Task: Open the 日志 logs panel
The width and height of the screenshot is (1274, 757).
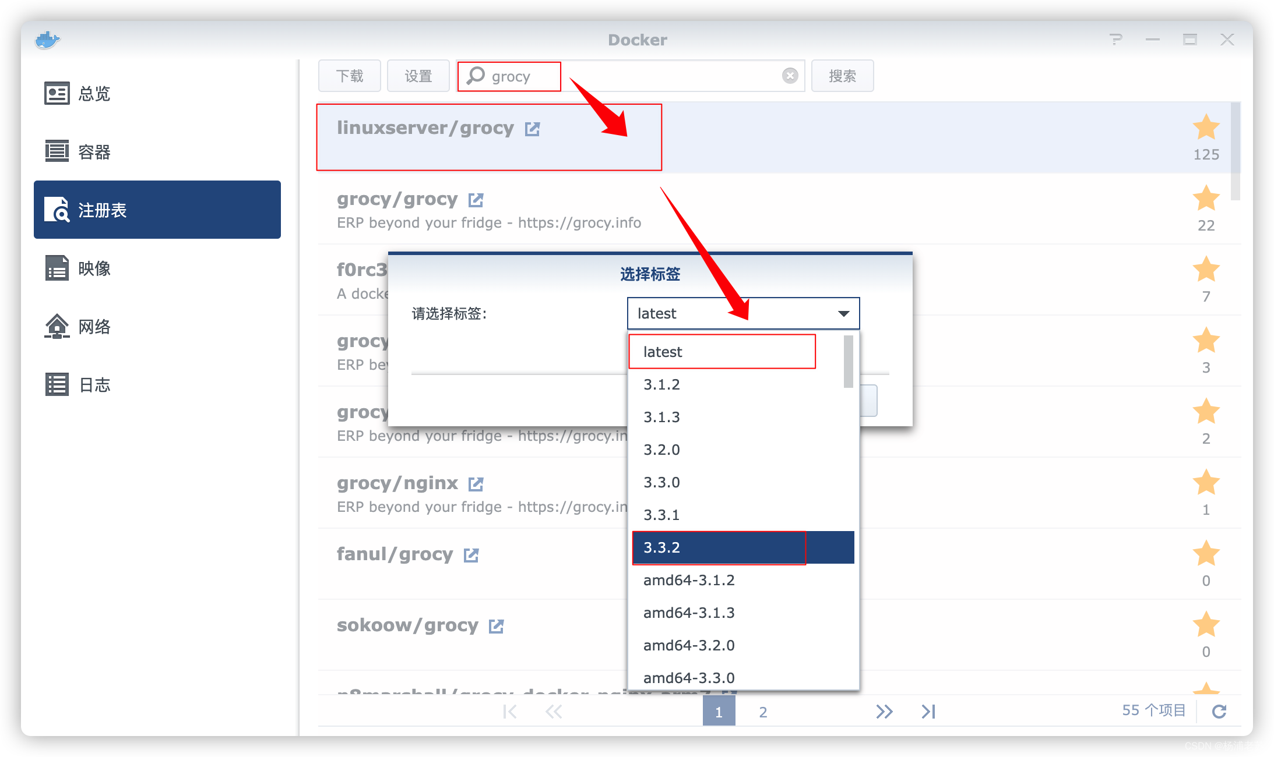Action: click(x=93, y=384)
